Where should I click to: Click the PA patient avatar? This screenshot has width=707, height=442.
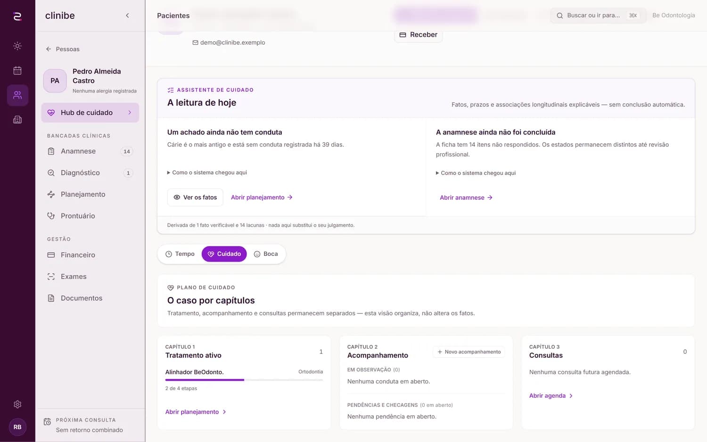tap(55, 81)
